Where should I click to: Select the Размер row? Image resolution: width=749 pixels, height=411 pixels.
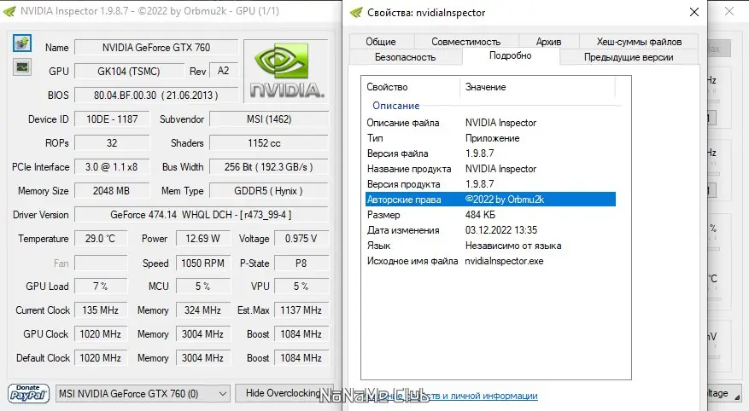[x=490, y=215]
